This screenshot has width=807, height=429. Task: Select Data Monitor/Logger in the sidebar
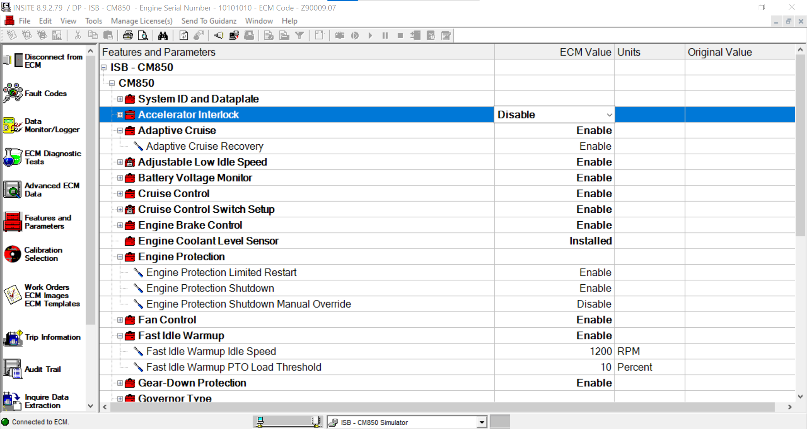point(42,125)
